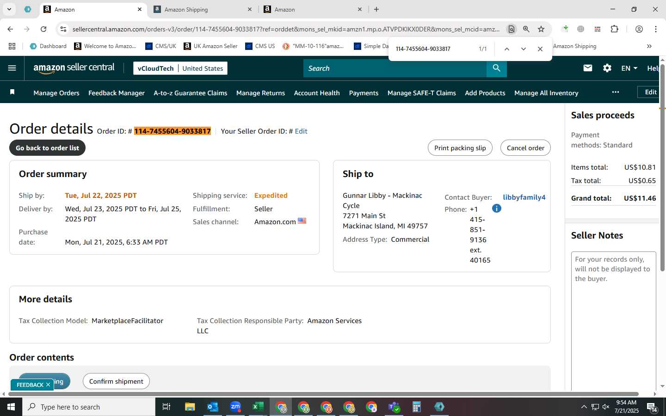Click the bookmark flag icon in nav bar
Viewport: 666px width, 416px height.
12,92
